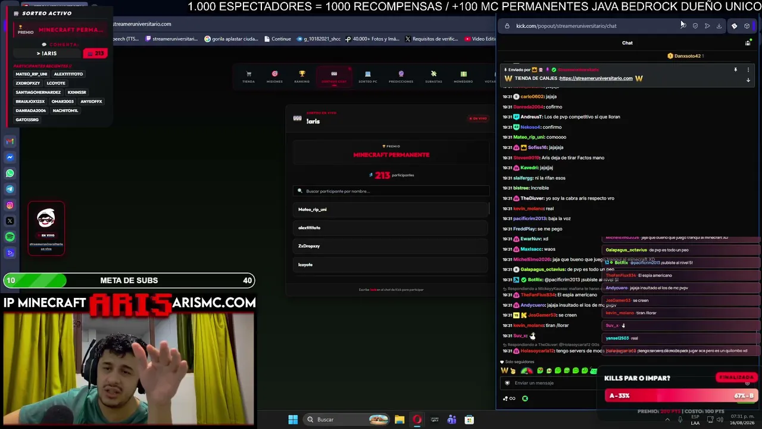The width and height of the screenshot is (762, 429).
Task: Select participant alextititoto in raffle list
Action: click(x=391, y=228)
